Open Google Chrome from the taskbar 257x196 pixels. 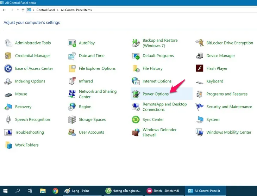click(x=55, y=191)
